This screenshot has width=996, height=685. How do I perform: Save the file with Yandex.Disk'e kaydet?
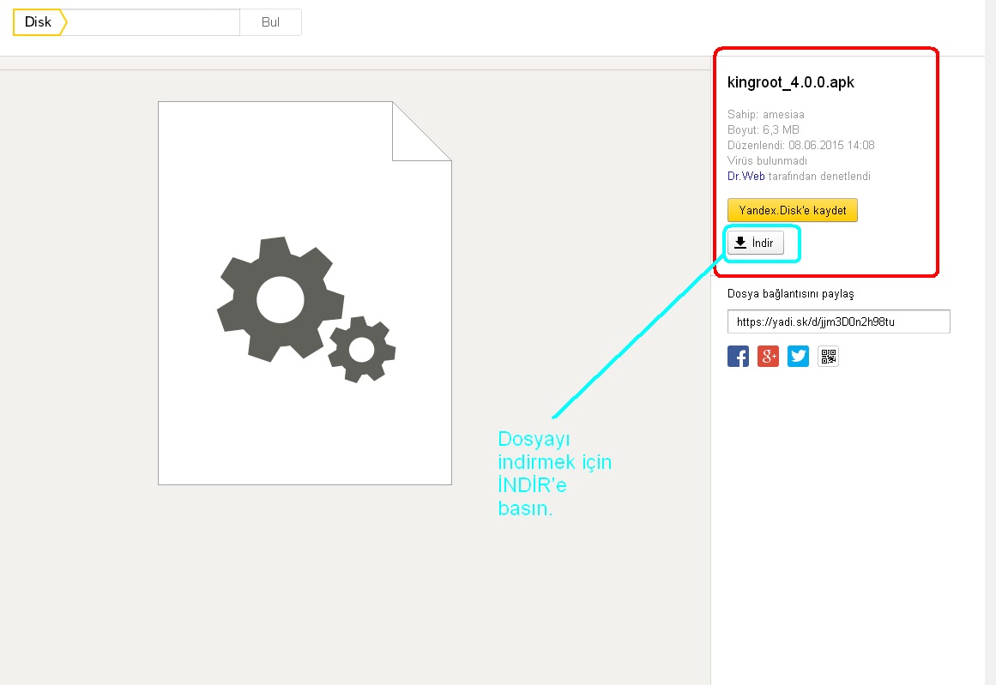(x=792, y=210)
